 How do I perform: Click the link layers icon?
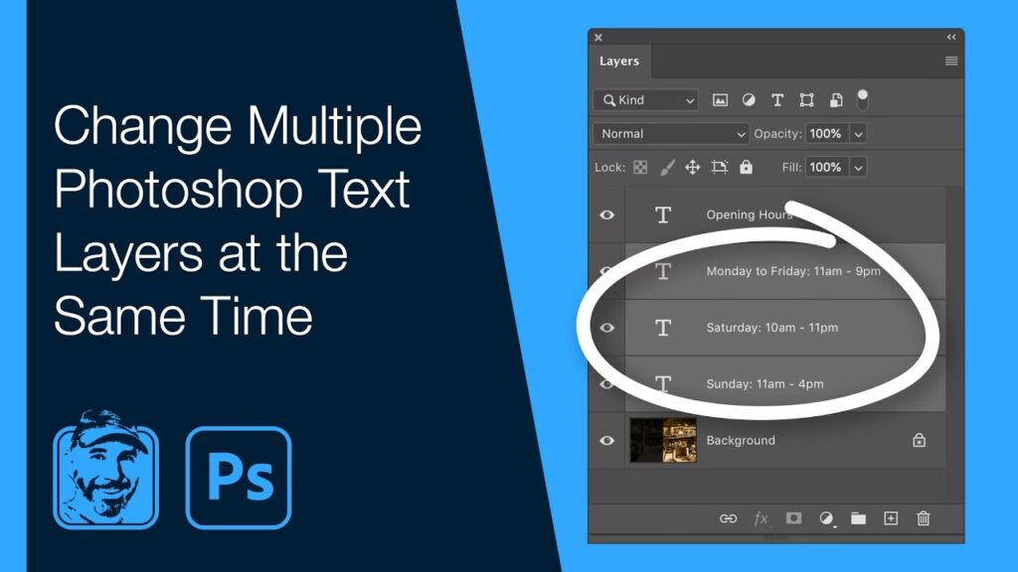coord(729,518)
